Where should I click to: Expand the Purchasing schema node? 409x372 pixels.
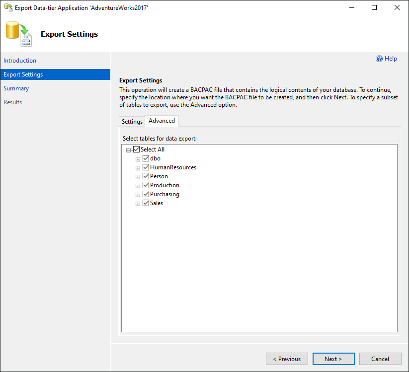138,195
